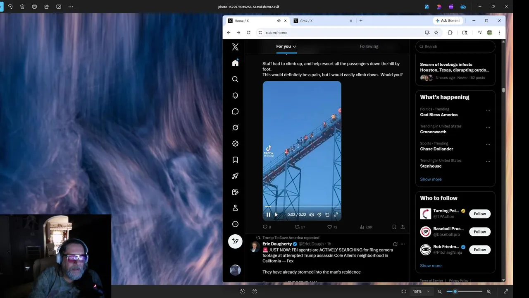Show more trends under What's happening
This screenshot has width=529, height=298.
tap(431, 179)
